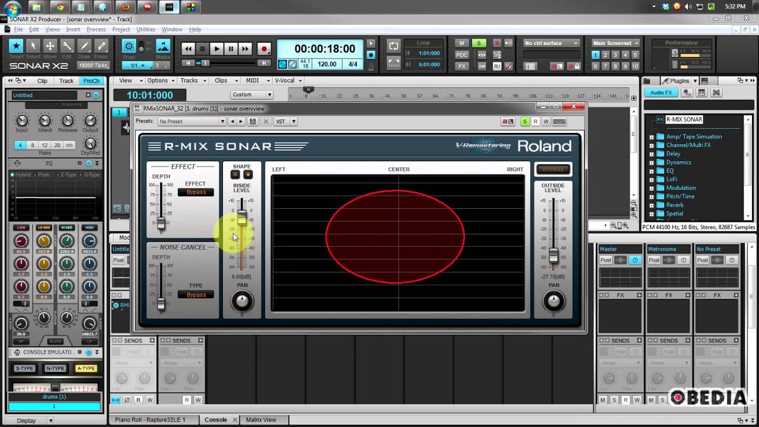Click the Outside Level Pan knob

(553, 301)
